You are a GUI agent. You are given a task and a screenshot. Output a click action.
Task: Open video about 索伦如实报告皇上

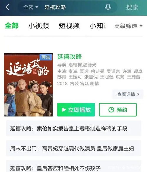pos(74,129)
